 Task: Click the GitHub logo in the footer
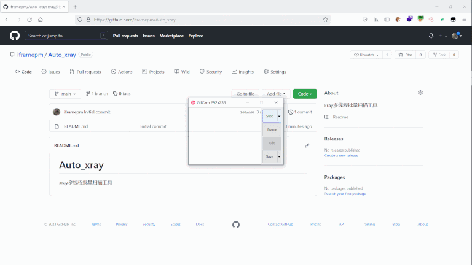(236, 225)
